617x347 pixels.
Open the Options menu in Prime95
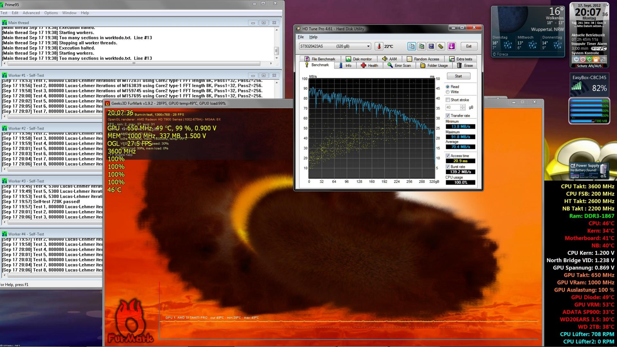(x=51, y=13)
